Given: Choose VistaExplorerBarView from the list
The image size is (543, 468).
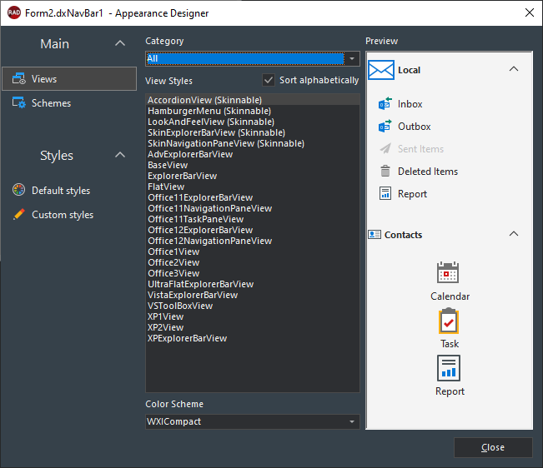Looking at the screenshot, I should 193,295.
